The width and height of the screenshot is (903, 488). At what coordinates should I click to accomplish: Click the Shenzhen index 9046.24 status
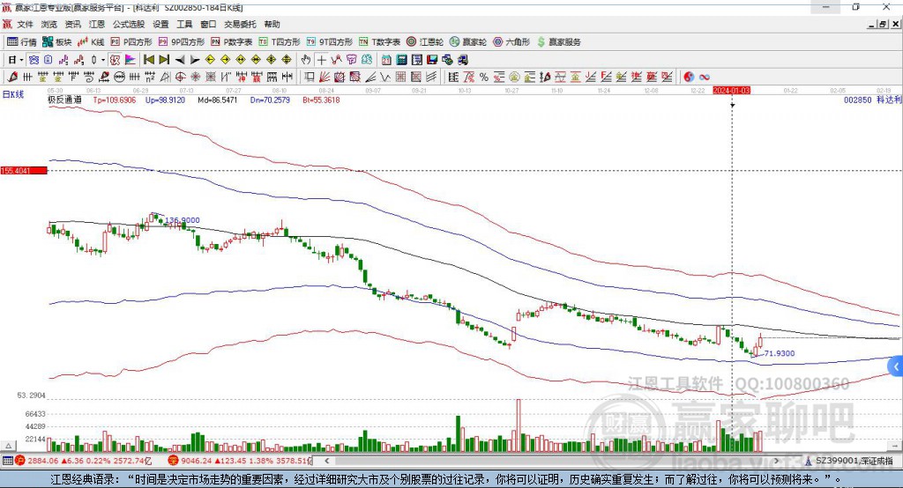coord(240,461)
